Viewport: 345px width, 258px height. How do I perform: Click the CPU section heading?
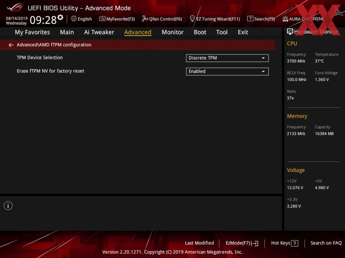(292, 44)
